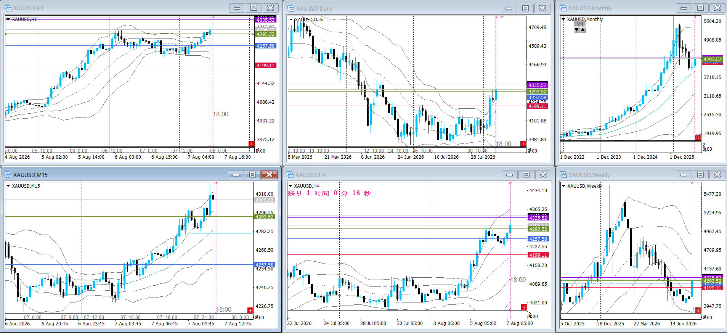Click the '7 Aug 16:00' time label in H1 chart
Screen dimensions: 727x333
(238, 157)
